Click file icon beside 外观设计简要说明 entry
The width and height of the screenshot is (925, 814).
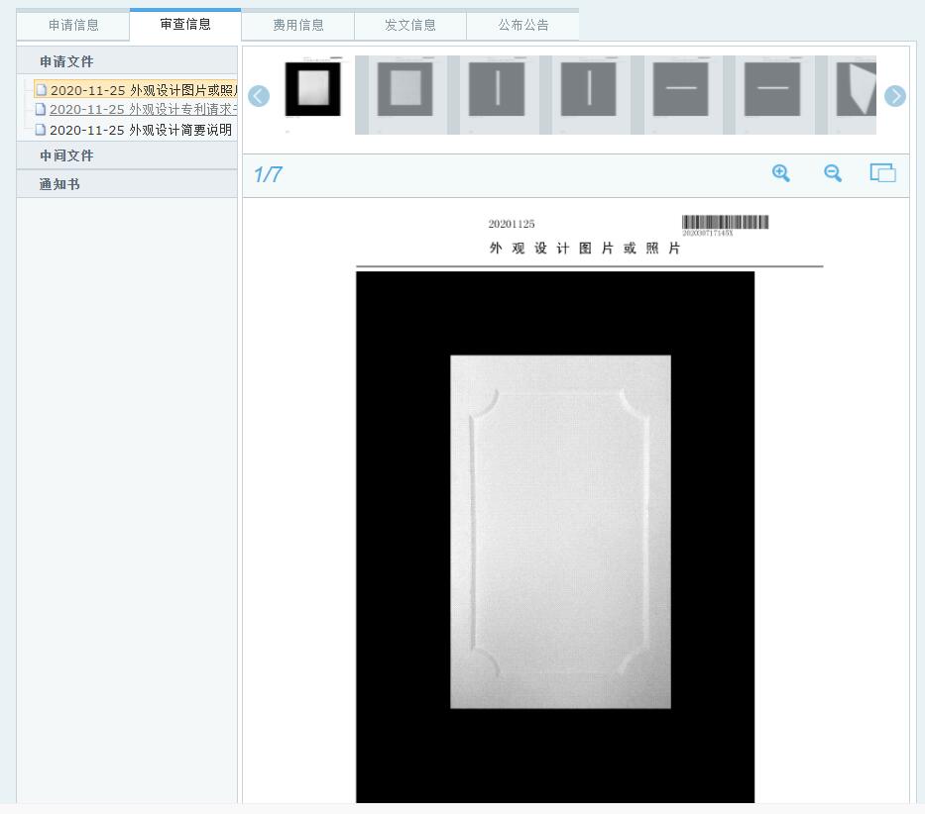click(x=41, y=130)
